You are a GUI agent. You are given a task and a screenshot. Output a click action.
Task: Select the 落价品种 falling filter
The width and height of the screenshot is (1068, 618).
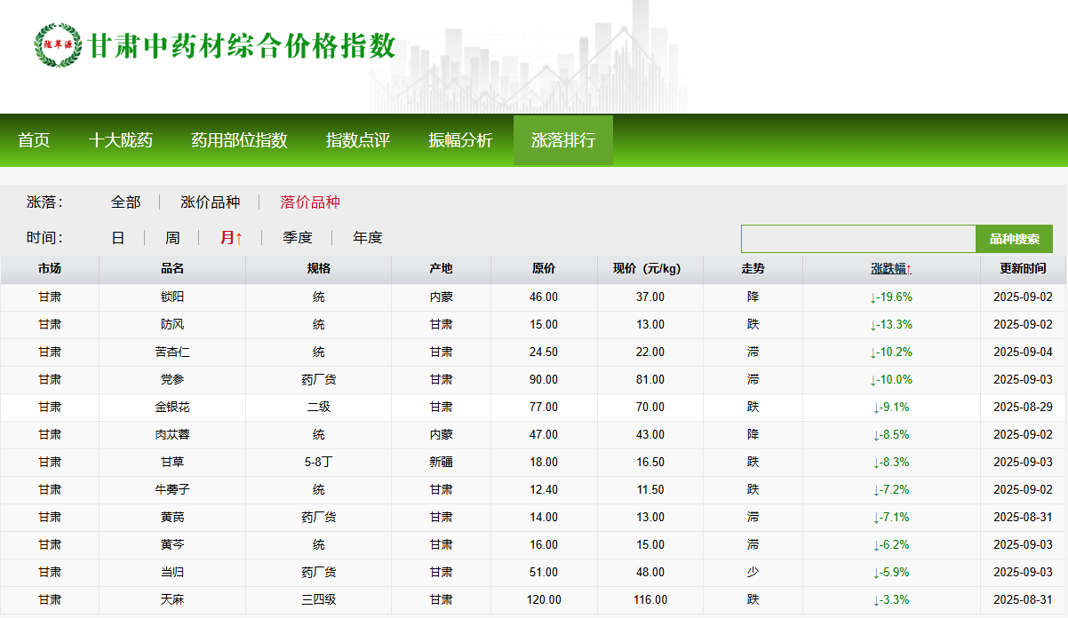pos(310,202)
